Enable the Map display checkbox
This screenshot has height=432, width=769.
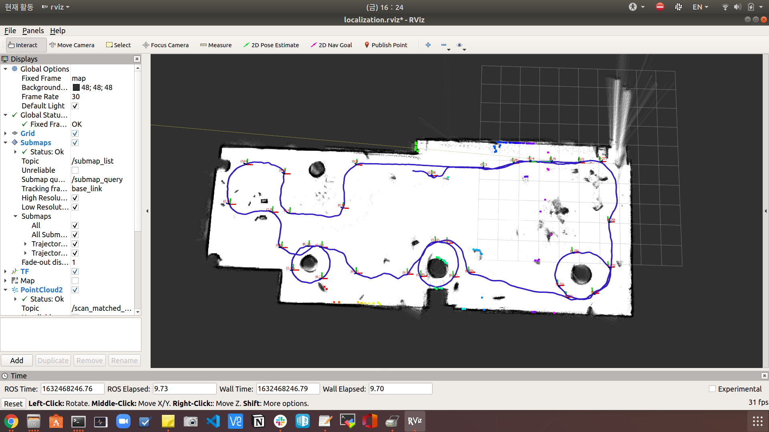point(75,281)
